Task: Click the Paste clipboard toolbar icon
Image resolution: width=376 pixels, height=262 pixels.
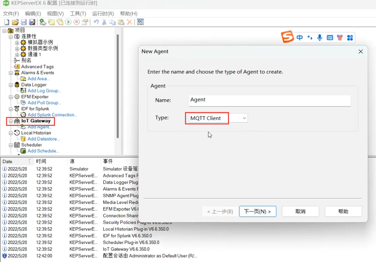Action: (x=121, y=22)
